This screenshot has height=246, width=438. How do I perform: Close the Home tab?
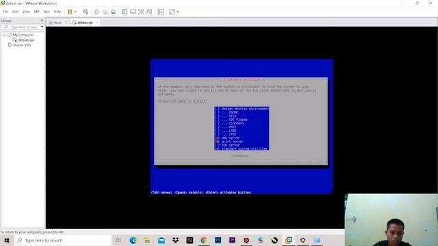[66, 23]
